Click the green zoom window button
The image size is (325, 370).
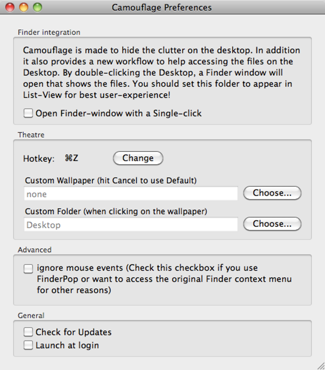pyautogui.click(x=37, y=8)
